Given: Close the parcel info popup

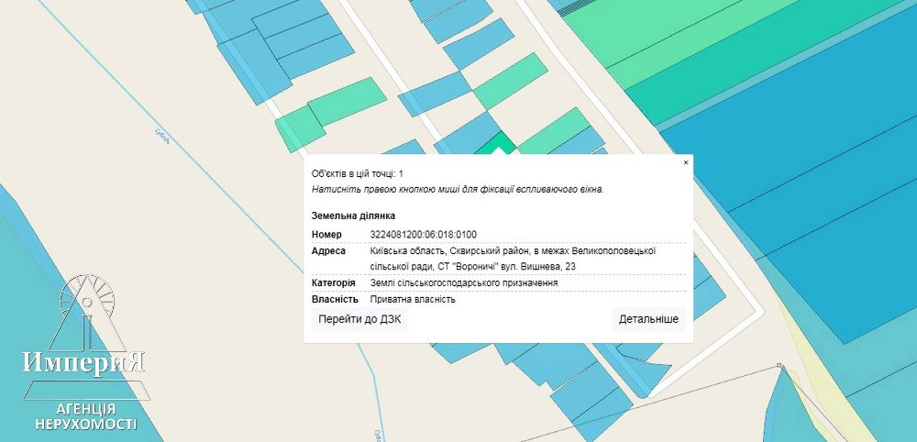Looking at the screenshot, I should (x=686, y=162).
